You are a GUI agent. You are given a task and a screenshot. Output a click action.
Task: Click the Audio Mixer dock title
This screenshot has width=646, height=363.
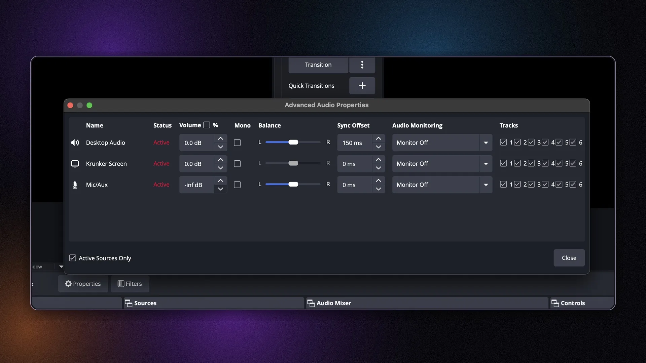pos(334,303)
